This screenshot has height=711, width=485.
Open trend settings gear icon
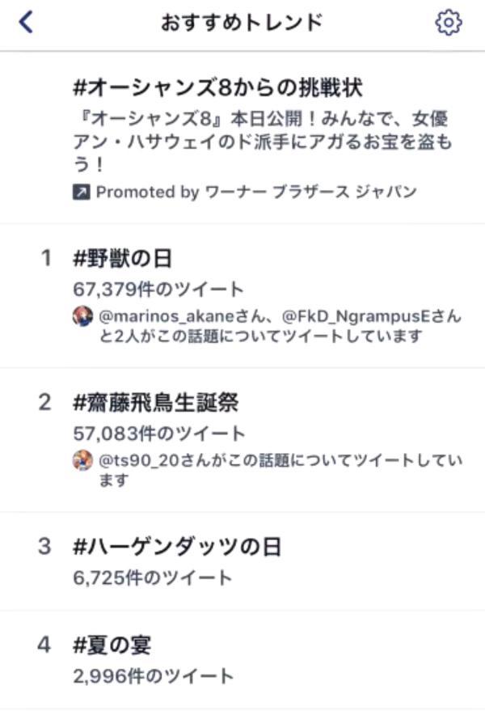click(x=449, y=22)
